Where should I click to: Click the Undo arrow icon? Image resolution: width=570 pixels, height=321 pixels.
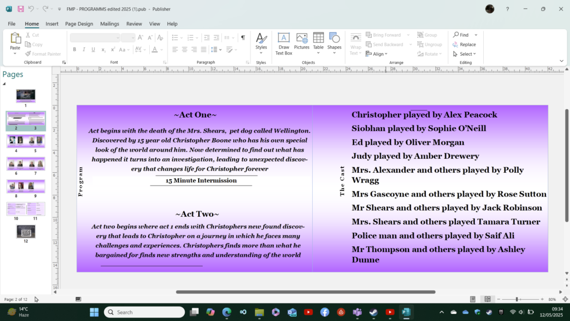(x=31, y=9)
